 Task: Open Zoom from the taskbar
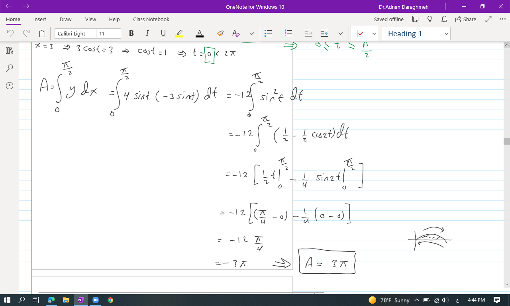click(x=96, y=300)
